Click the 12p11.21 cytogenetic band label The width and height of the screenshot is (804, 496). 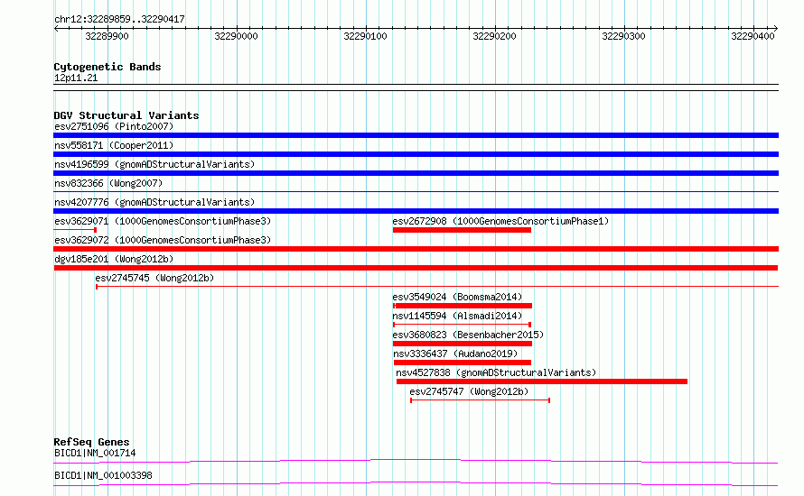coord(76,78)
